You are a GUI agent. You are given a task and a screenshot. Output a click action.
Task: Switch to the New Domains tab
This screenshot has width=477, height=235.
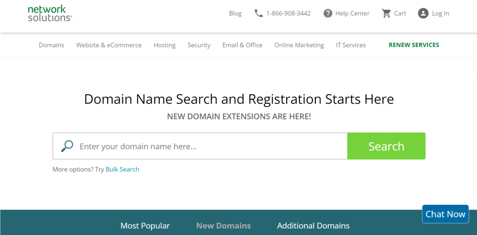point(224,226)
